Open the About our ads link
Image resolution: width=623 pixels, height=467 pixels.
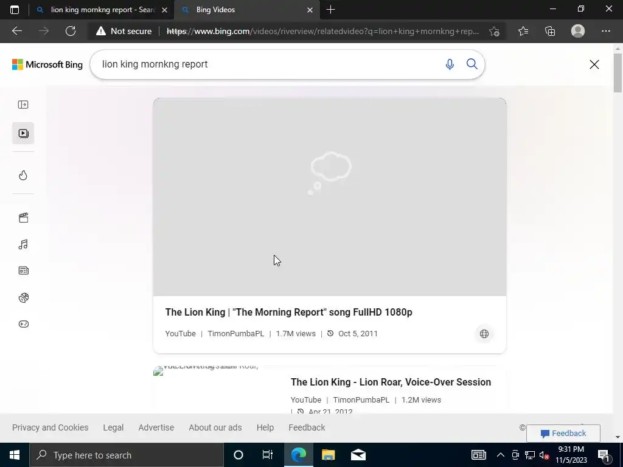click(x=215, y=427)
